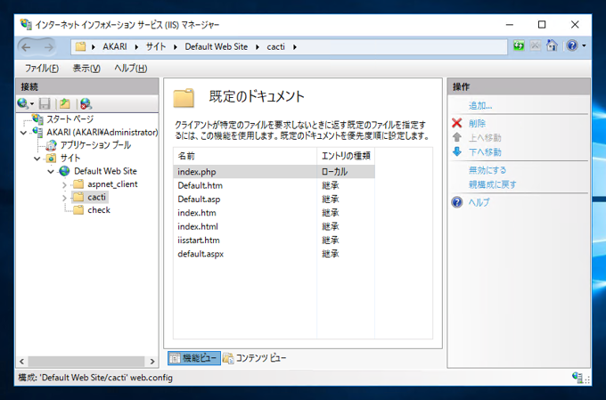Select the index.html entry
The image size is (606, 400).
coord(274,226)
